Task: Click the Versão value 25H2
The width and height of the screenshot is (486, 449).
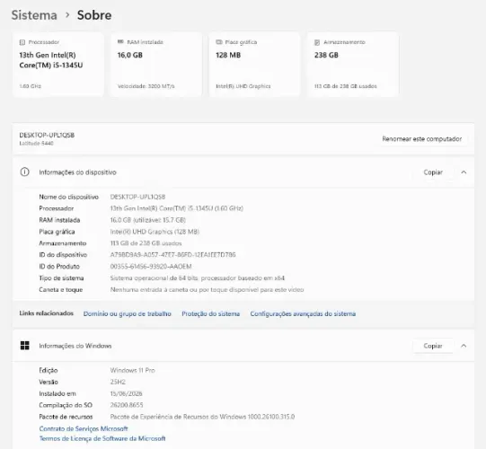Action: (118, 382)
